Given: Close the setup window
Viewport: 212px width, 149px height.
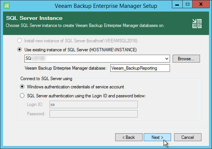Looking at the screenshot, I should (201, 4).
